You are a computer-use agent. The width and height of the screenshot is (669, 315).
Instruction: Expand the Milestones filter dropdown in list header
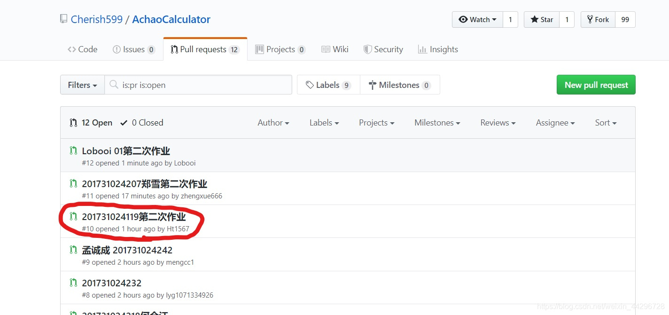click(x=437, y=123)
